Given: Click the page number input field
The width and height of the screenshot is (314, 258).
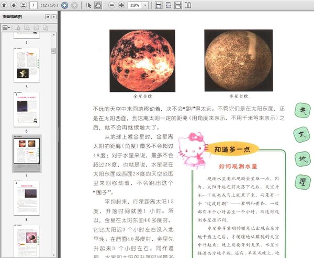Looking at the screenshot, I should pyautogui.click(x=33, y=5).
